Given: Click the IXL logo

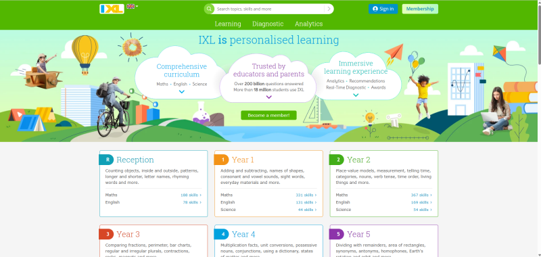Looking at the screenshot, I should click(112, 9).
